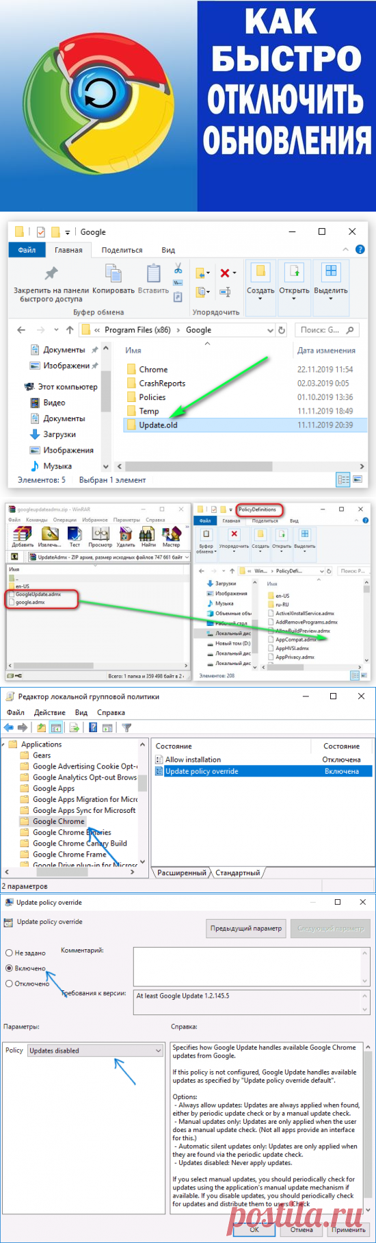Screen dimensions: 376x1243
Task: Click the Отмена button in policy dialog
Action: pyautogui.click(x=301, y=1229)
